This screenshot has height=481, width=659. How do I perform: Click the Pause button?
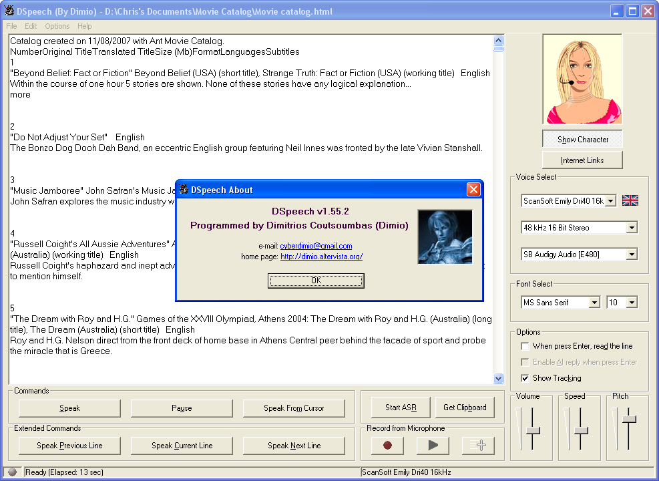182,408
